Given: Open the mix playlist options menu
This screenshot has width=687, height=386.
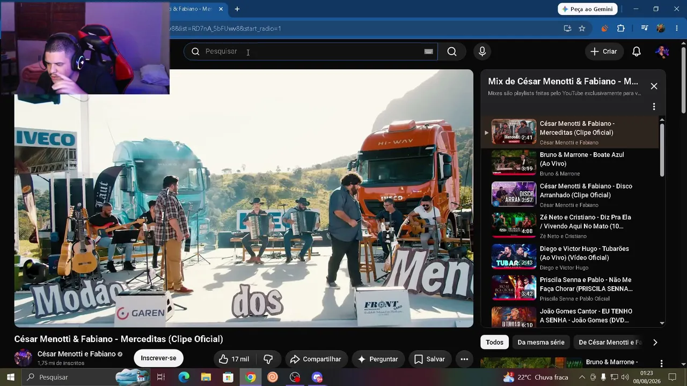Looking at the screenshot, I should [x=654, y=107].
